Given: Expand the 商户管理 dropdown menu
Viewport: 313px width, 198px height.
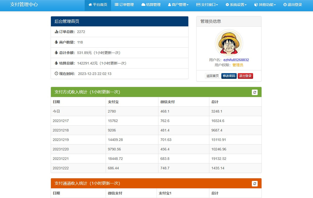Looking at the screenshot, I should (x=178, y=5).
